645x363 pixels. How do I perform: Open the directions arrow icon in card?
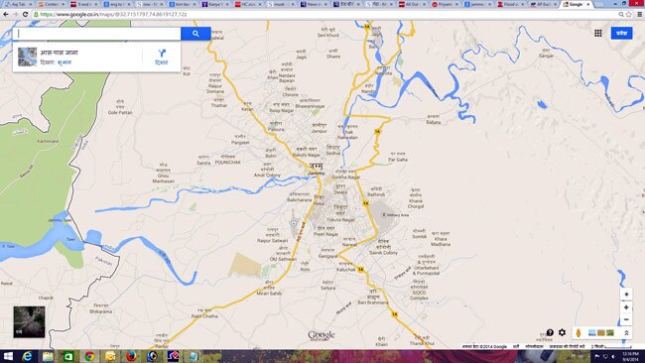click(x=162, y=53)
